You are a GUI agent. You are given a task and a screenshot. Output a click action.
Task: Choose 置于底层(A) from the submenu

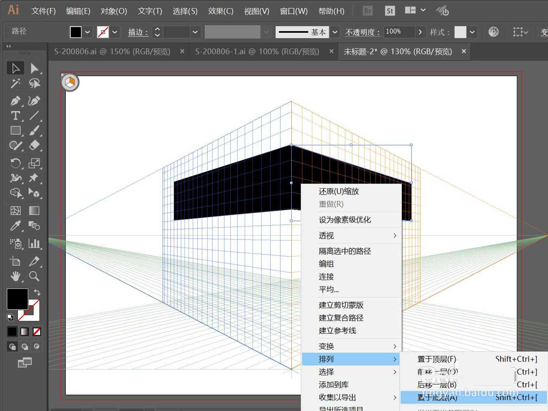click(437, 397)
